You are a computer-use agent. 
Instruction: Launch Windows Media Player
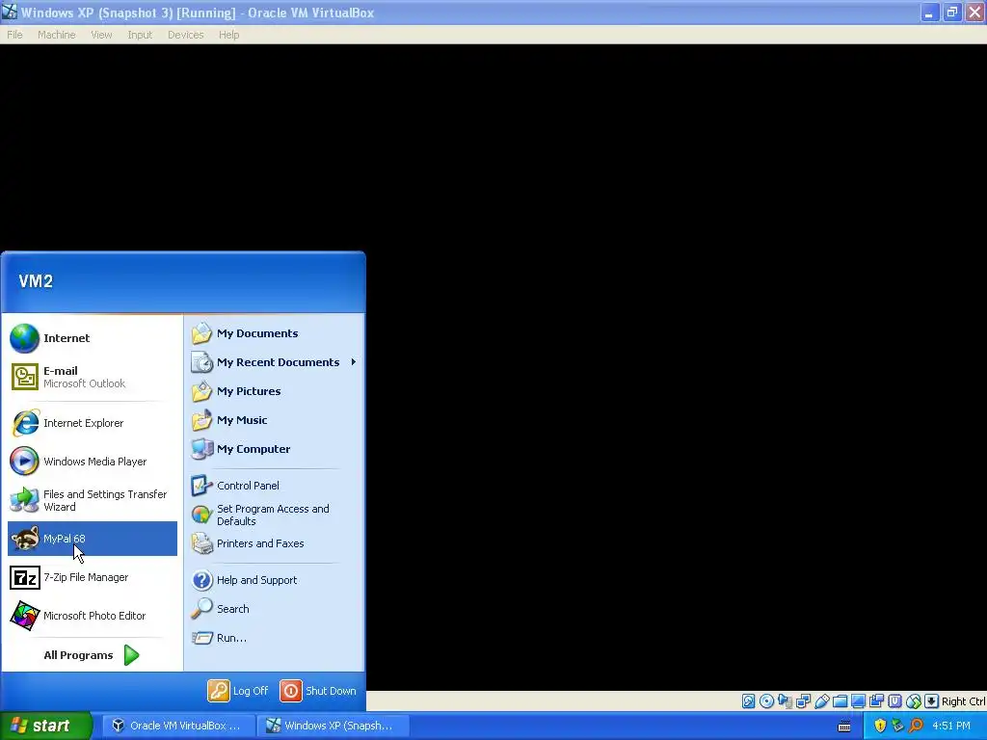[93, 462]
